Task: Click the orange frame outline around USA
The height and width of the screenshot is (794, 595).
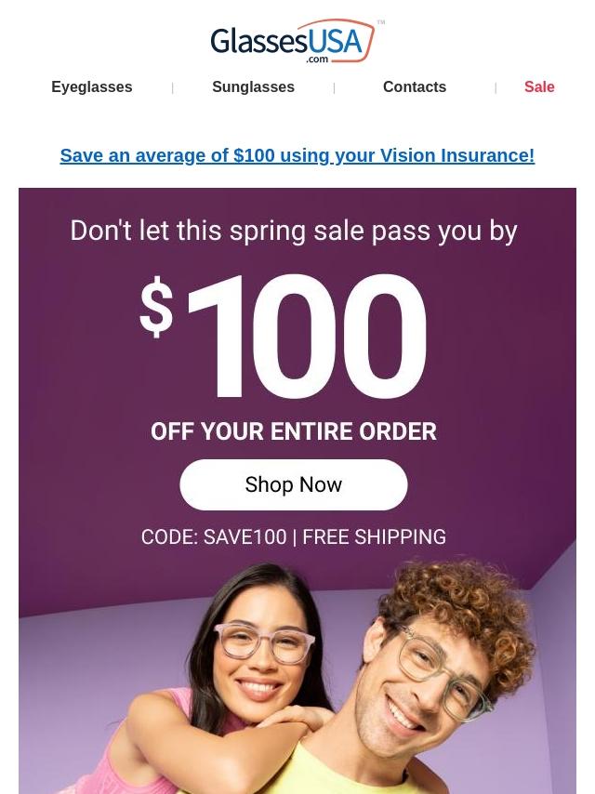Action: pos(337,41)
